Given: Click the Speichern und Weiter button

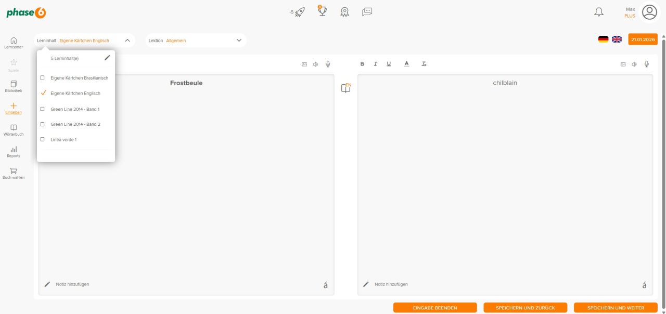Looking at the screenshot, I should click(616, 308).
